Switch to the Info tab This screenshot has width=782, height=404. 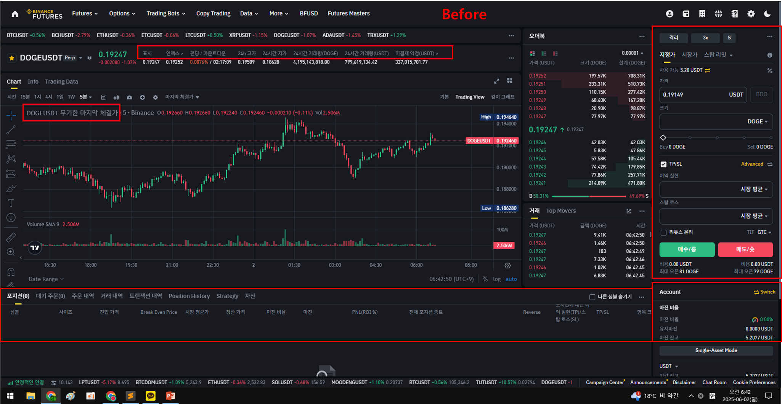33,81
